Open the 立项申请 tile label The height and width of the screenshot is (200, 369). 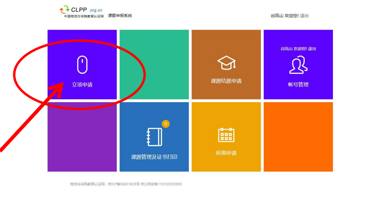pos(82,85)
